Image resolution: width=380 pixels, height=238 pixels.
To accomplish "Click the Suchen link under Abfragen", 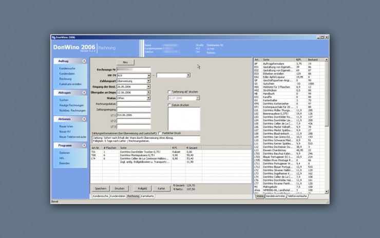I will point(64,100).
